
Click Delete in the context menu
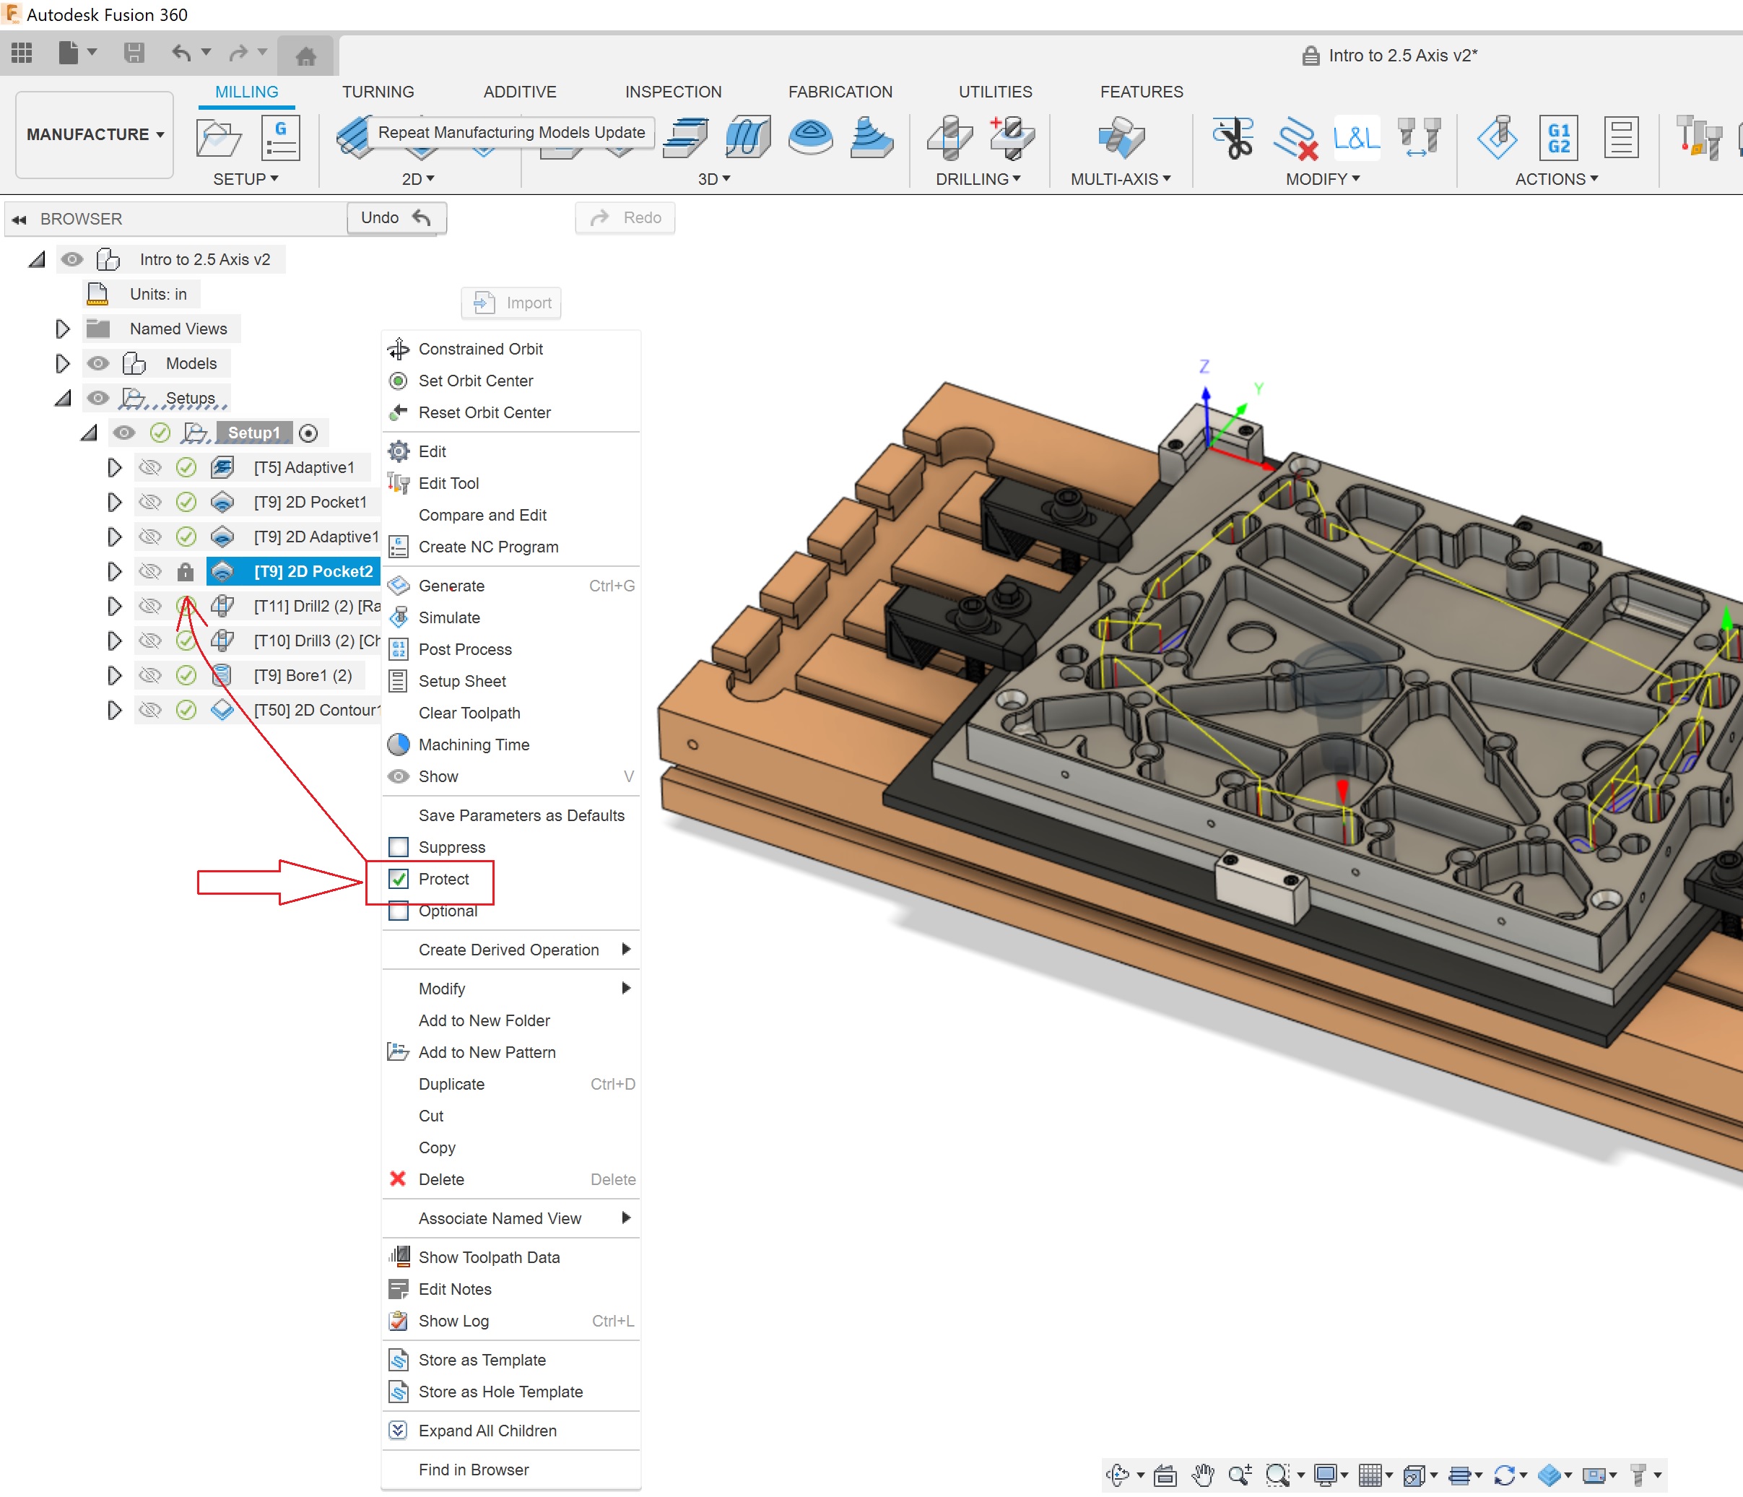(440, 1180)
